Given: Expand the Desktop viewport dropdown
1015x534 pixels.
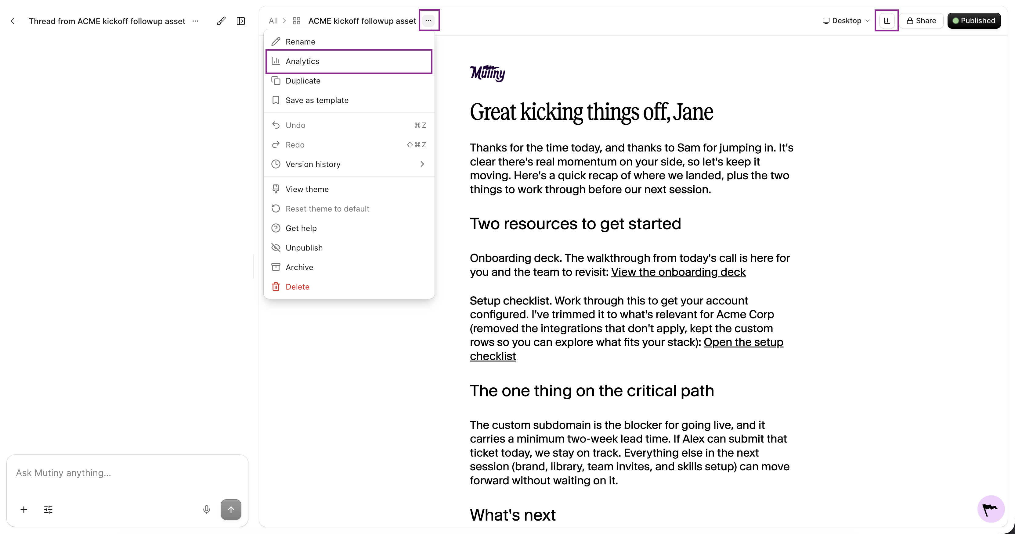Looking at the screenshot, I should pos(846,20).
